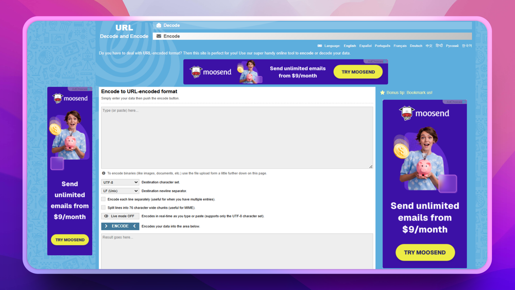Toggle Live mode OFF switch

[120, 216]
